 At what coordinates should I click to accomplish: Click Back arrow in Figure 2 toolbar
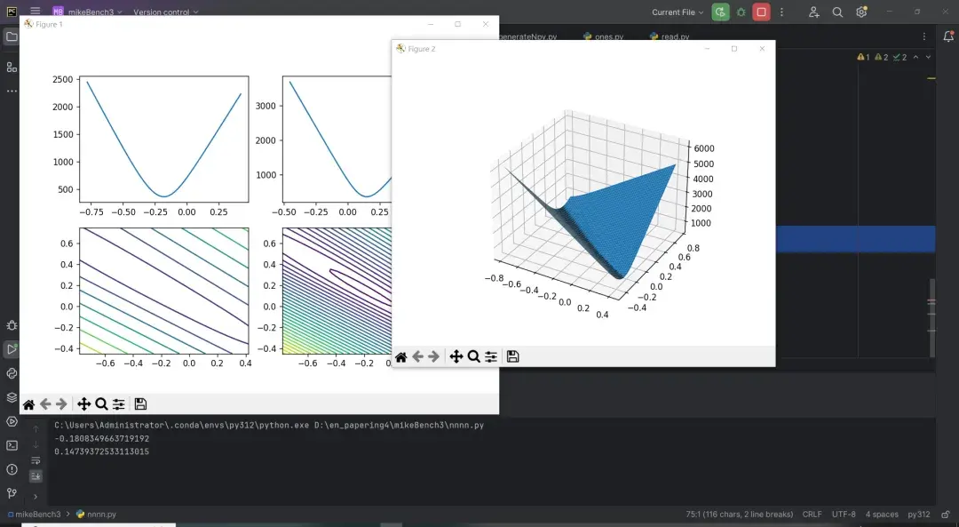417,357
